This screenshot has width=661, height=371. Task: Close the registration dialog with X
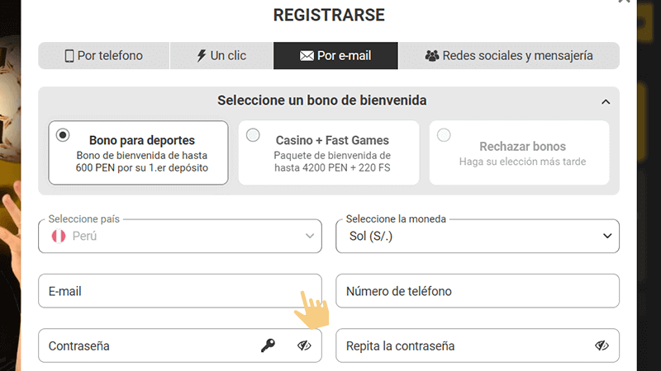pyautogui.click(x=624, y=2)
